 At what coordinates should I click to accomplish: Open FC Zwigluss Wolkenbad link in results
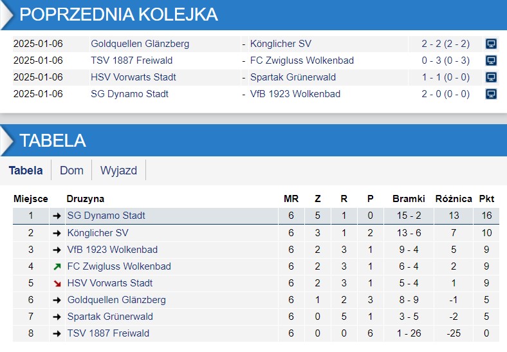(302, 60)
